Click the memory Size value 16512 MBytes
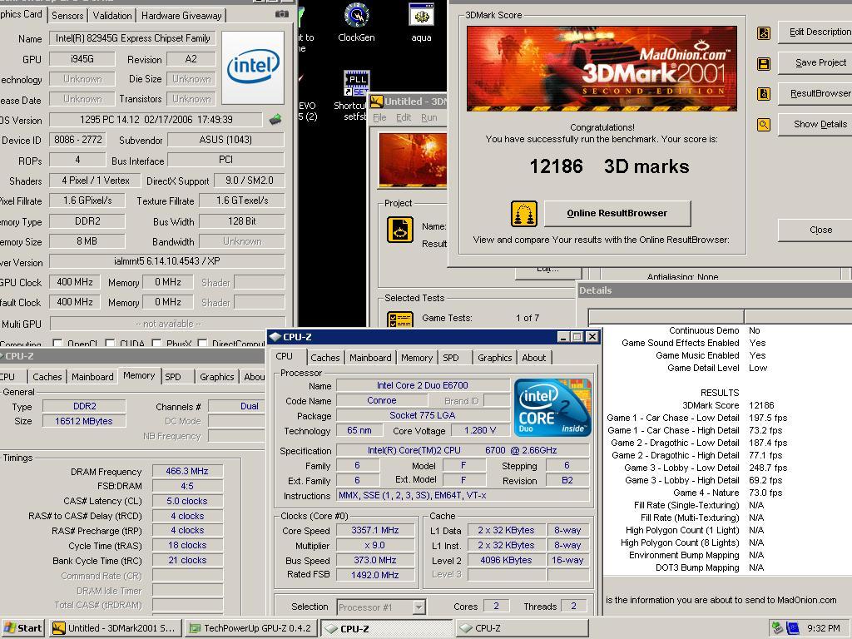 point(84,421)
